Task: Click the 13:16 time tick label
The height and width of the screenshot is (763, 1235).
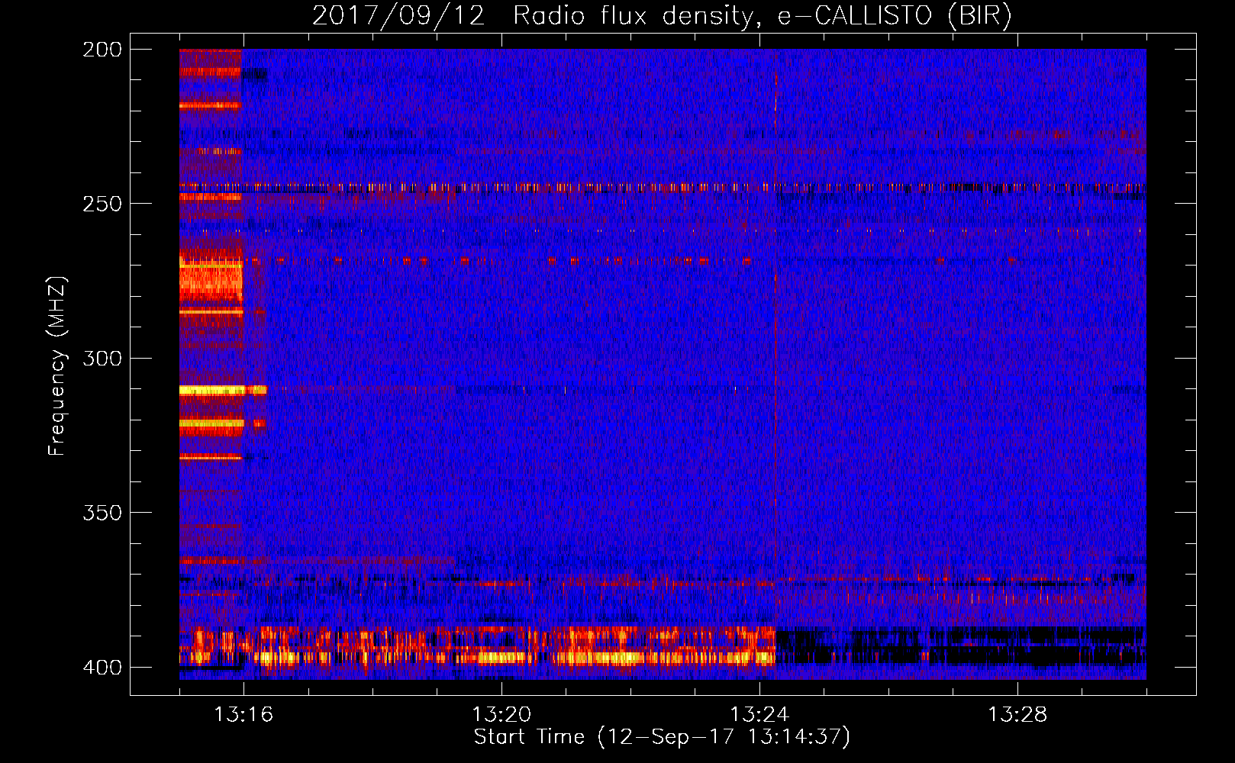Action: [243, 715]
